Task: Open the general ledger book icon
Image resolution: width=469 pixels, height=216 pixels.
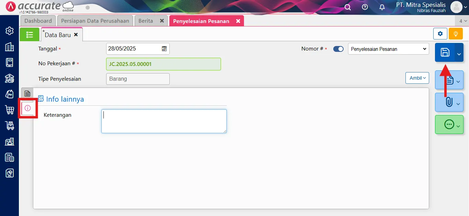Action: 10,62
